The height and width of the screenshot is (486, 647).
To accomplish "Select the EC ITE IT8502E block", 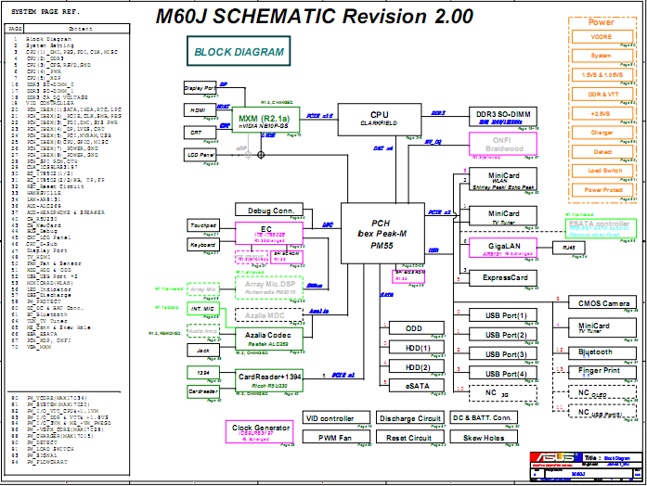I will (x=269, y=233).
